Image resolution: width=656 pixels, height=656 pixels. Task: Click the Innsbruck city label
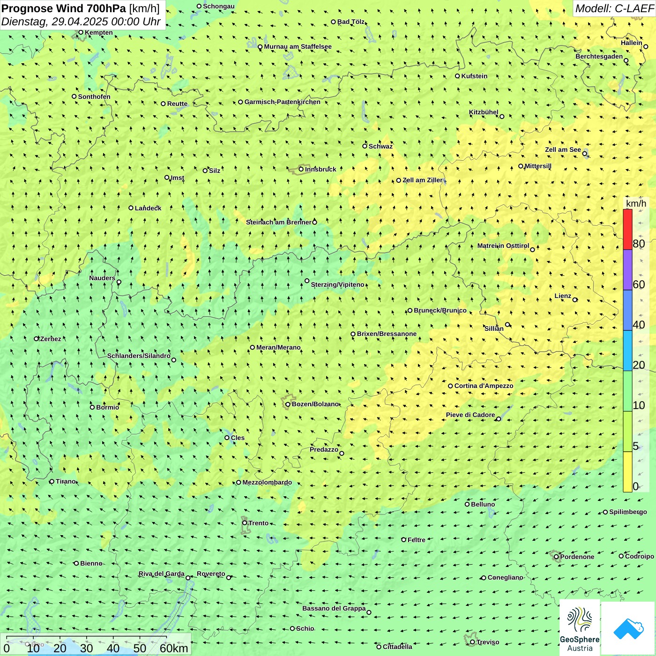tap(321, 169)
